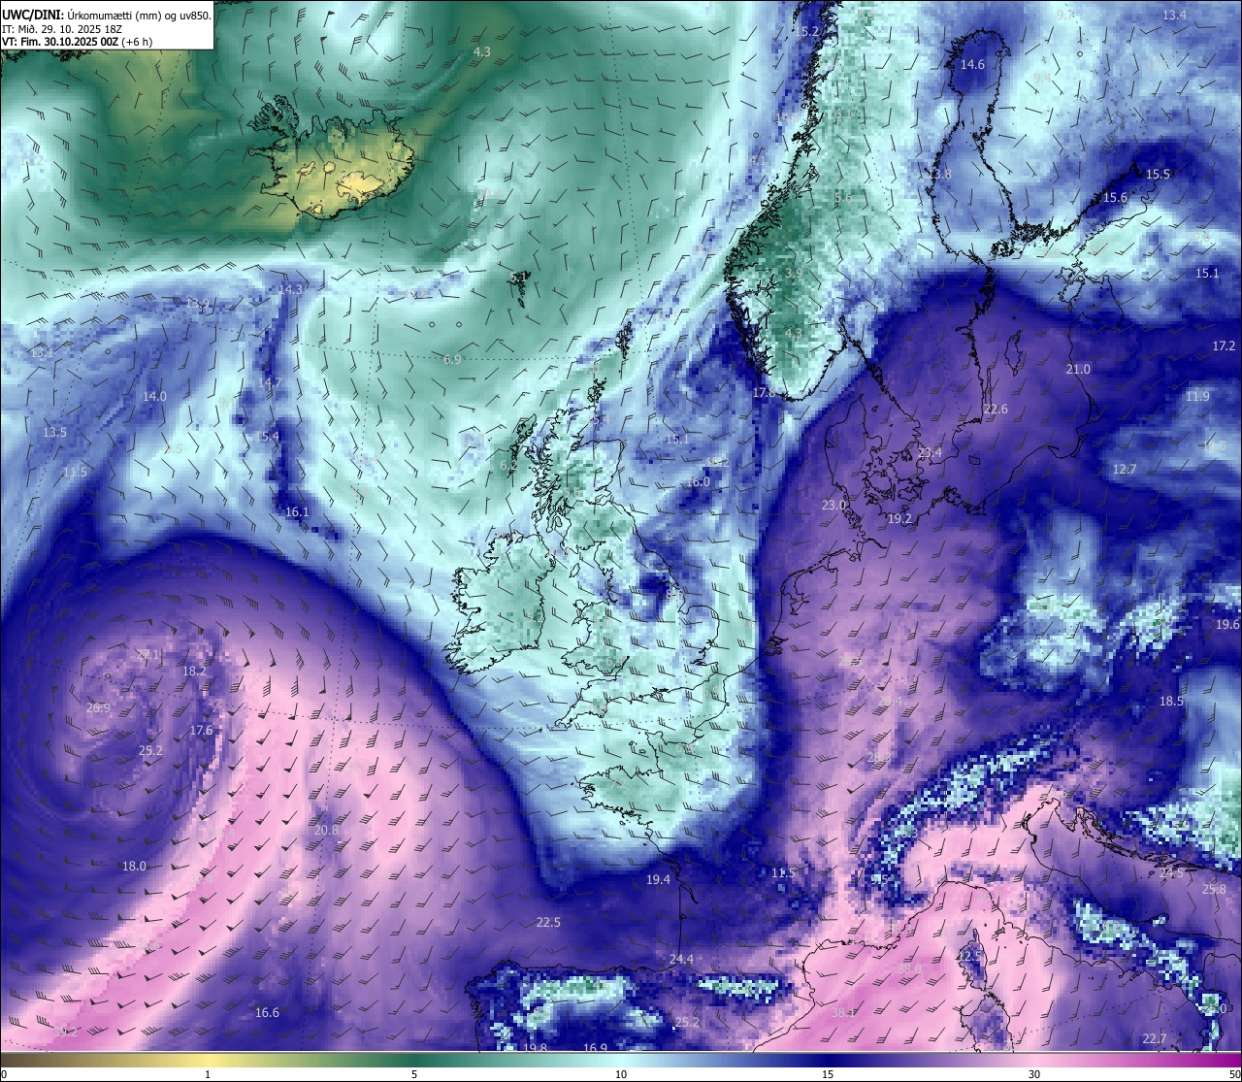Click the 13.8 value label
Screen dimensions: 1242x1082
click(940, 175)
